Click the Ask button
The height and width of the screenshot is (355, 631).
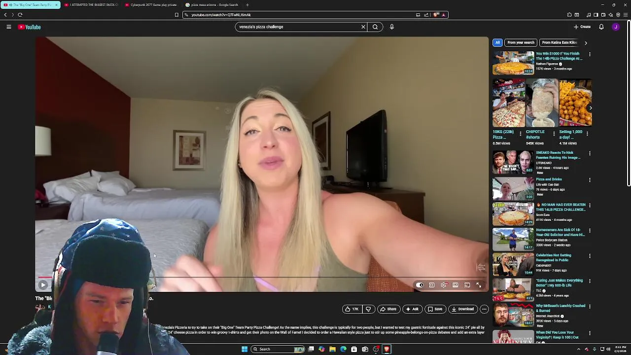[x=412, y=309]
